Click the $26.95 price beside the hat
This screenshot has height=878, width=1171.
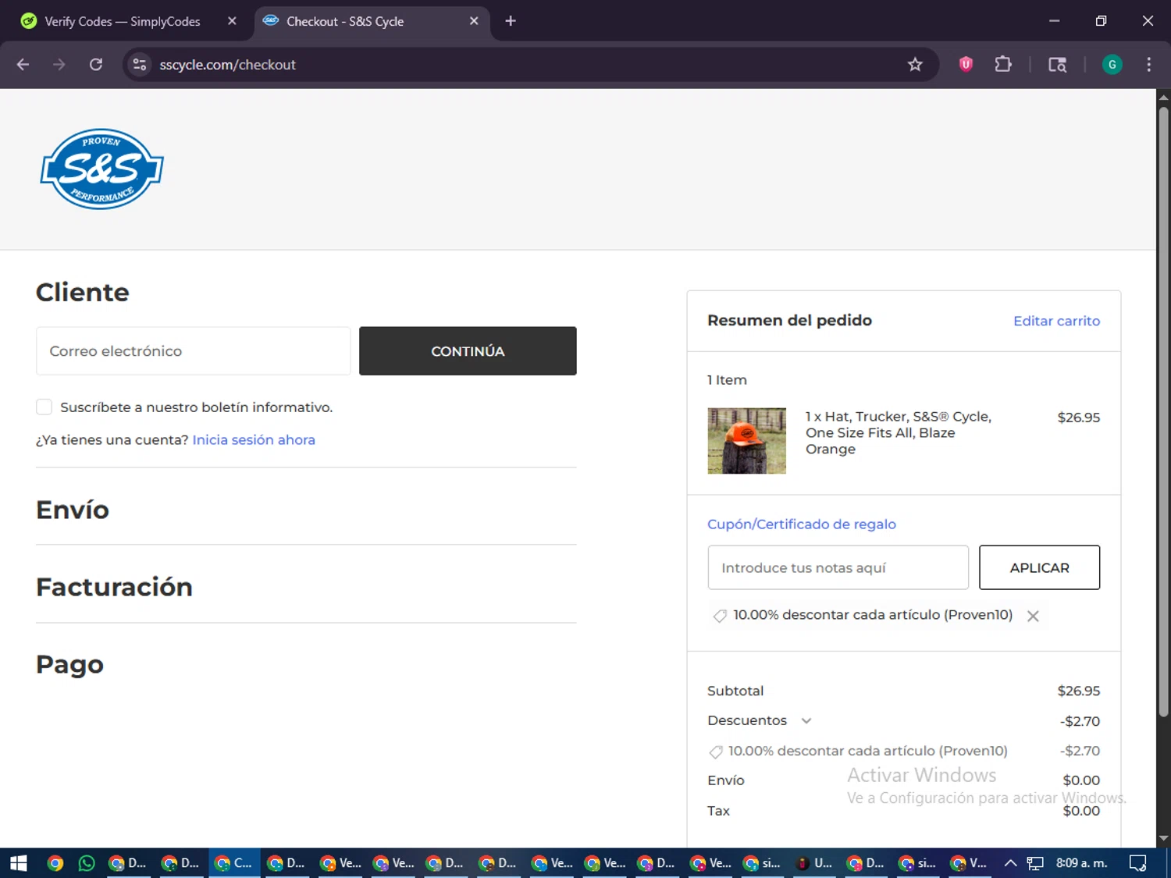click(x=1078, y=418)
